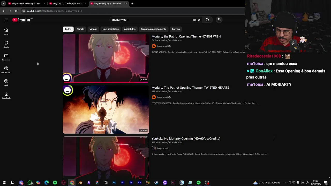Select the Ao vivo filter chip
This screenshot has width=331, height=186.
coord(176,29)
